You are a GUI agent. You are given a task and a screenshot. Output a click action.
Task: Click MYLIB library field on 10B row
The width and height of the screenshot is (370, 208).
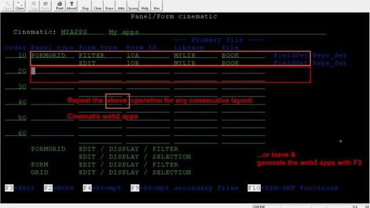click(195, 63)
